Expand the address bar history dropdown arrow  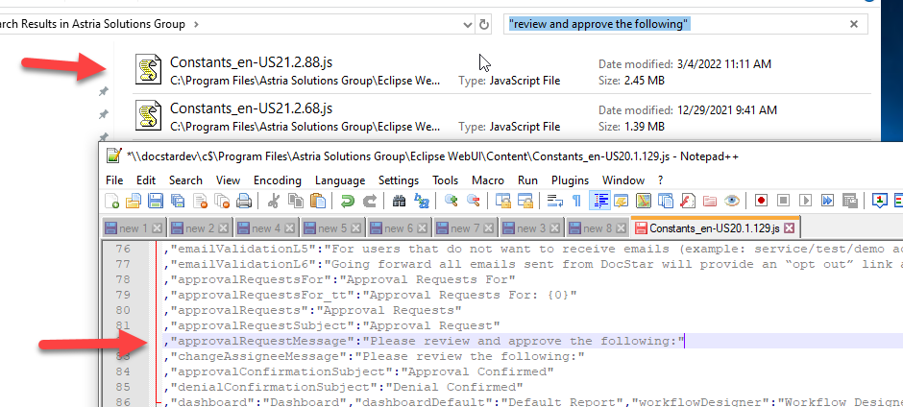[x=468, y=25]
